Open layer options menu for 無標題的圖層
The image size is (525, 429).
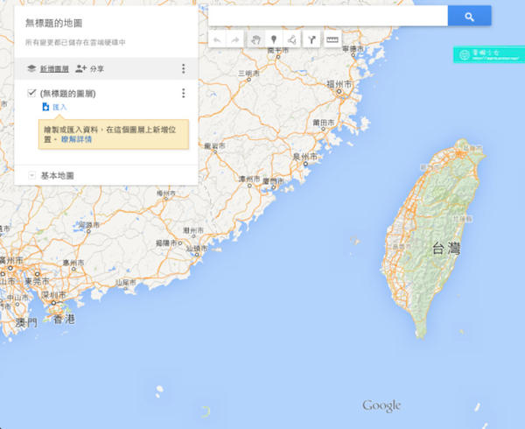pos(183,94)
